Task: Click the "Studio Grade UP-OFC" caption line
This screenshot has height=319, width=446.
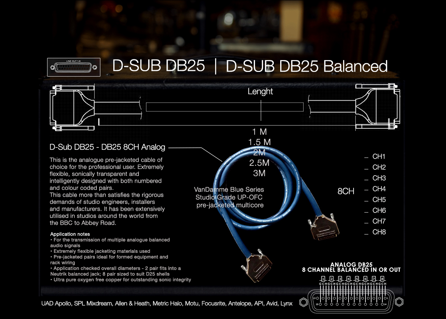Action: point(229,197)
